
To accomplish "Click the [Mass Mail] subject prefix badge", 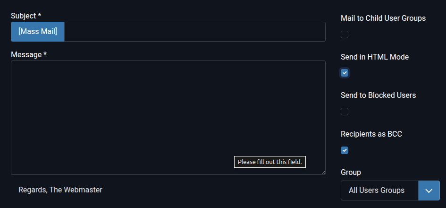I will coord(38,32).
